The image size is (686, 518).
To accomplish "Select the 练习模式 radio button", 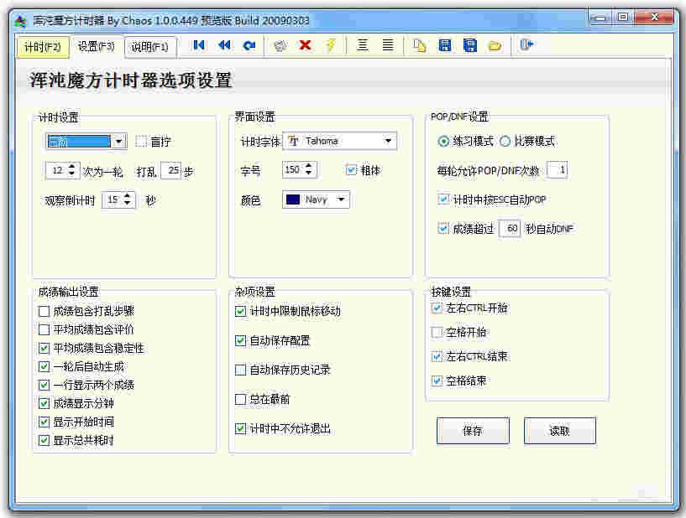I will click(x=443, y=141).
